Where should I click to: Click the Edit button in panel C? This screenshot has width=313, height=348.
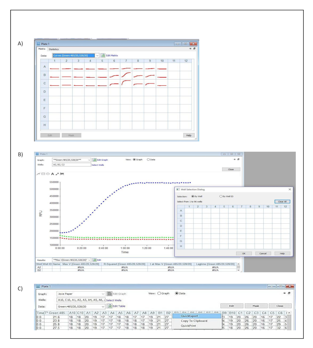231,306
